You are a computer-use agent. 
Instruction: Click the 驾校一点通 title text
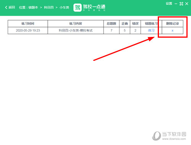(x=94, y=6)
